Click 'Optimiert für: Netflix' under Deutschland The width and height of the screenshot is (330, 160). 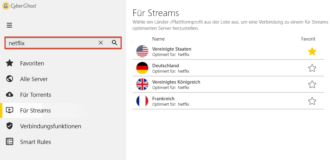(171, 71)
